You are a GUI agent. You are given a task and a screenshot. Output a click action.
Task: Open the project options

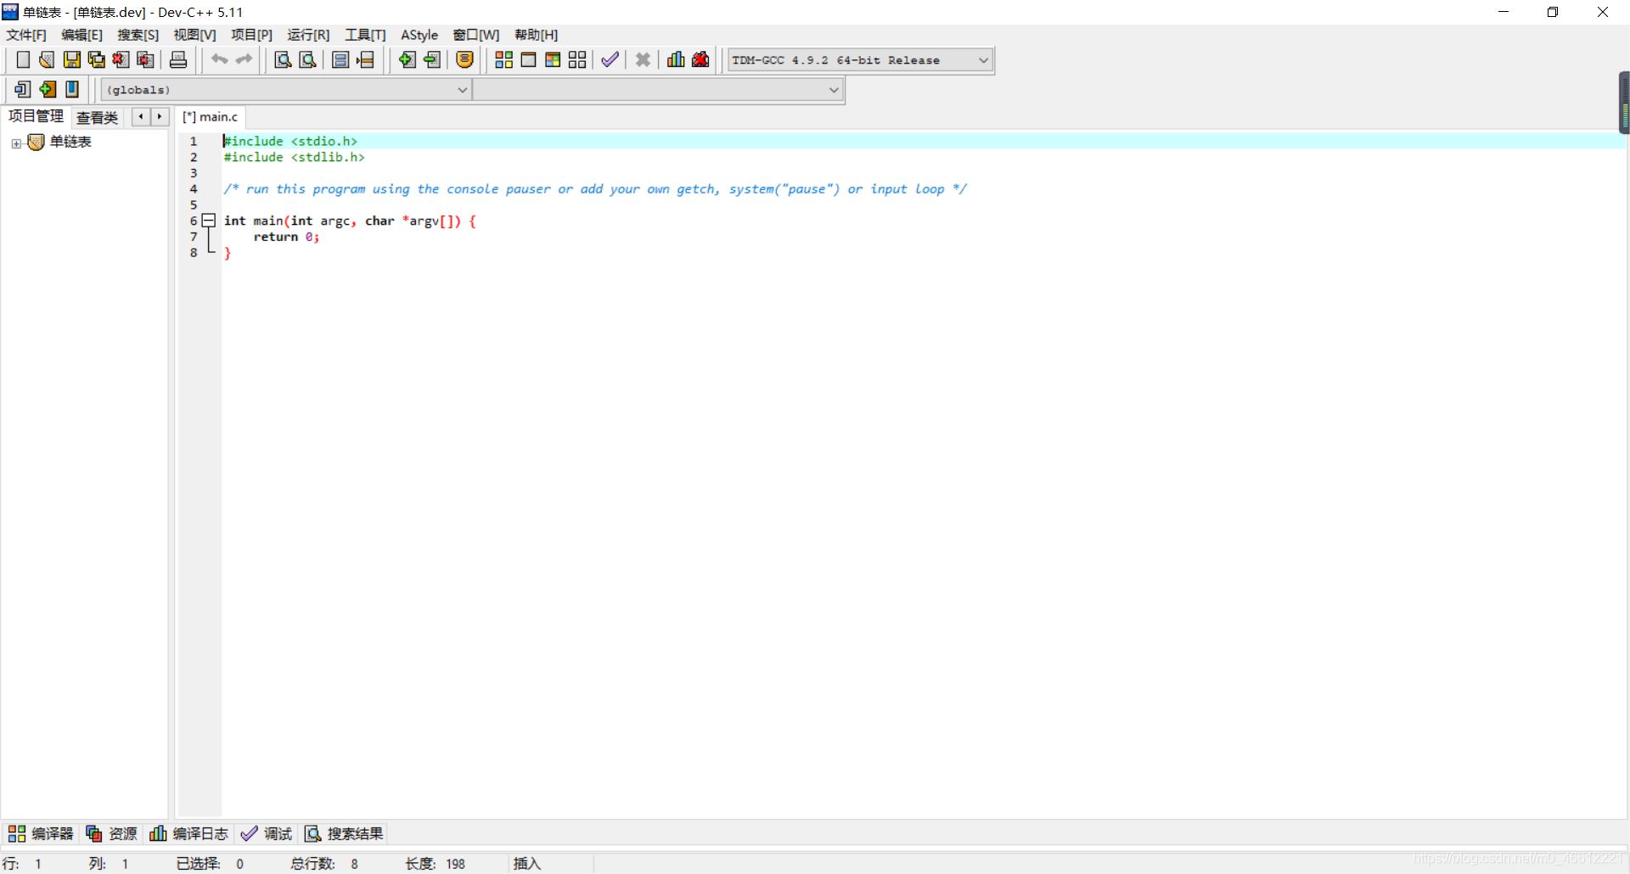(465, 59)
